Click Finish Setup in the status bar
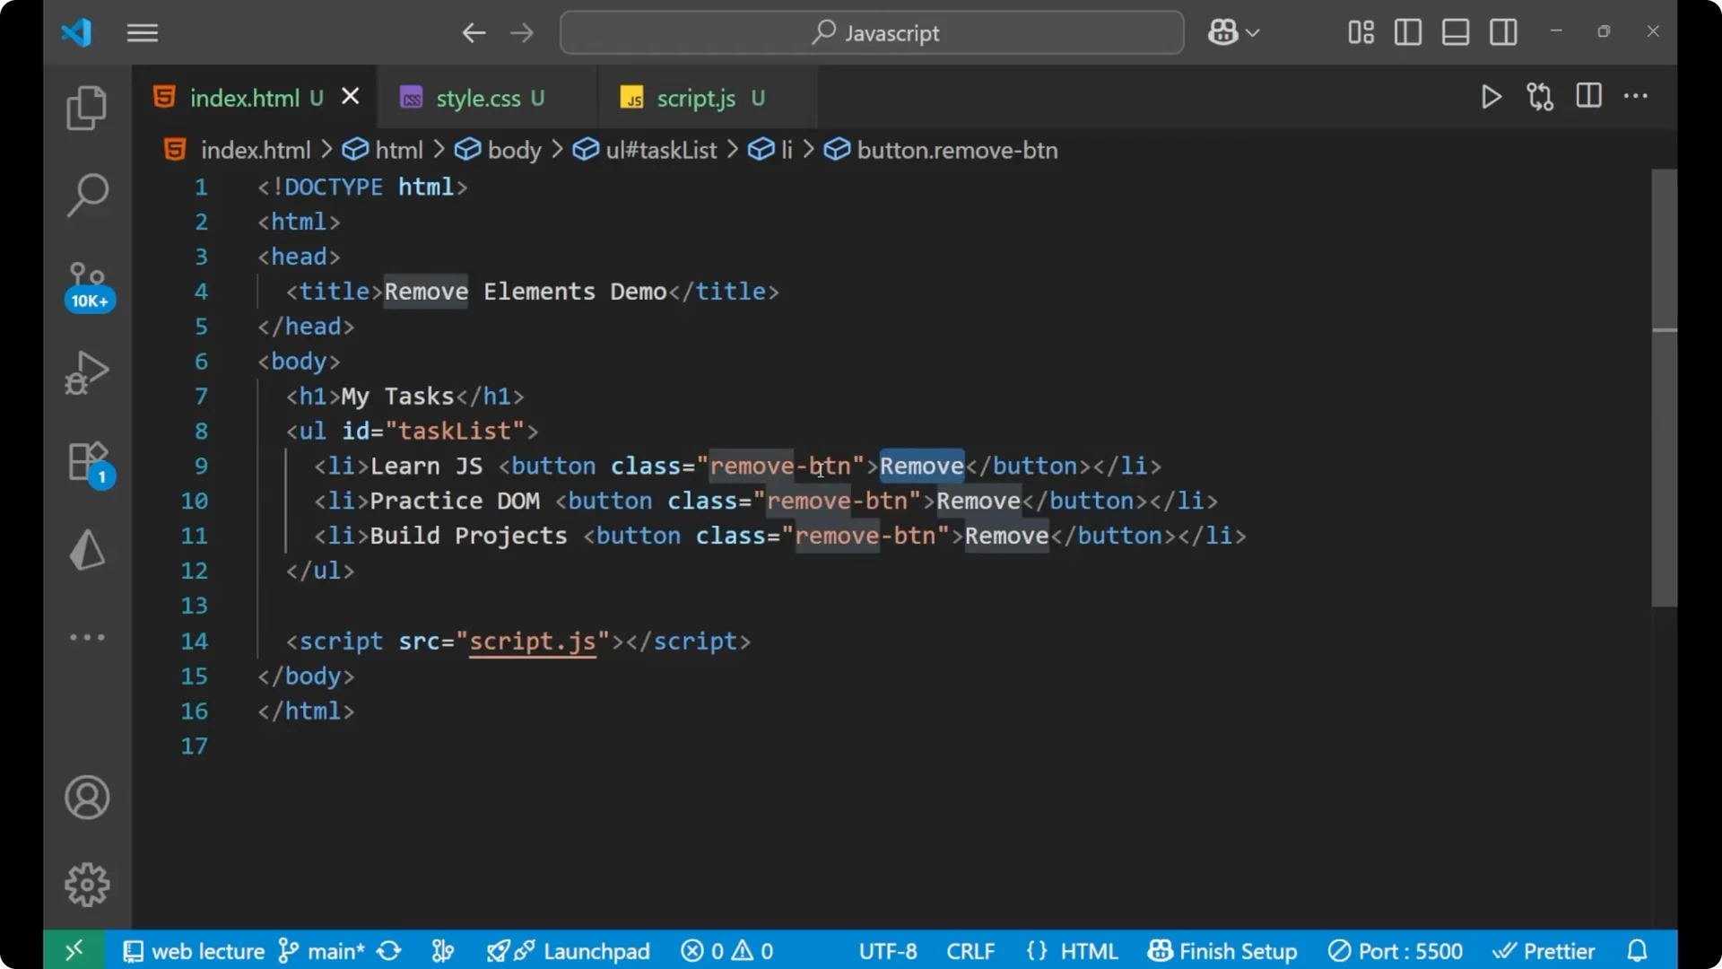 tap(1222, 950)
